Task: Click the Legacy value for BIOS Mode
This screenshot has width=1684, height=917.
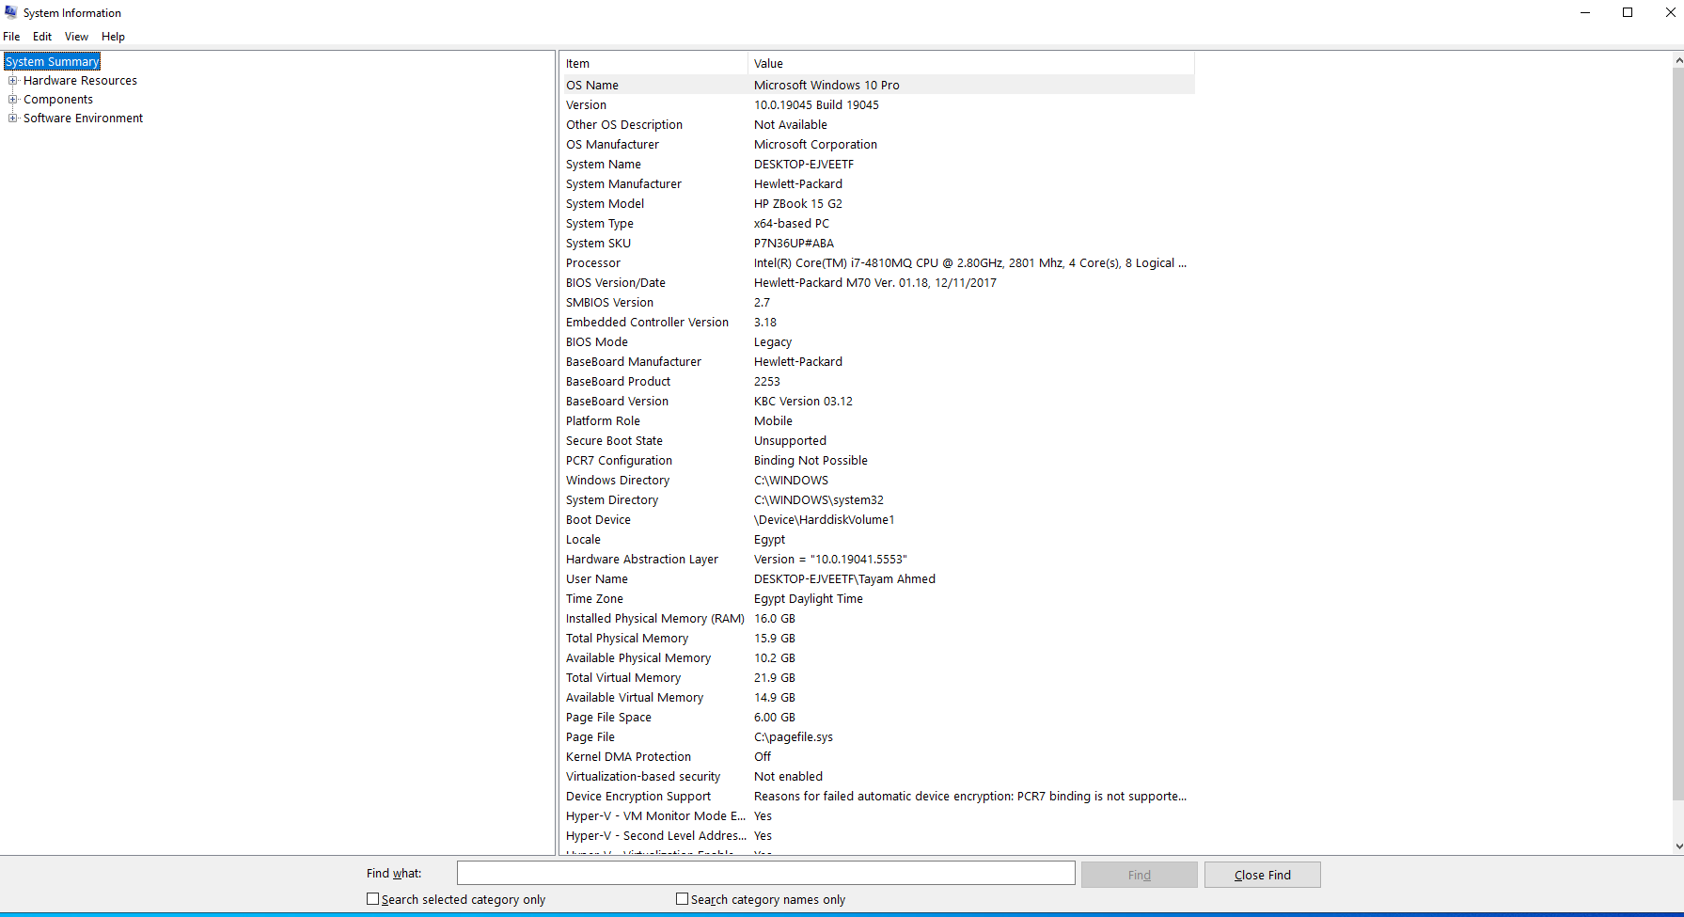Action: 773,342
